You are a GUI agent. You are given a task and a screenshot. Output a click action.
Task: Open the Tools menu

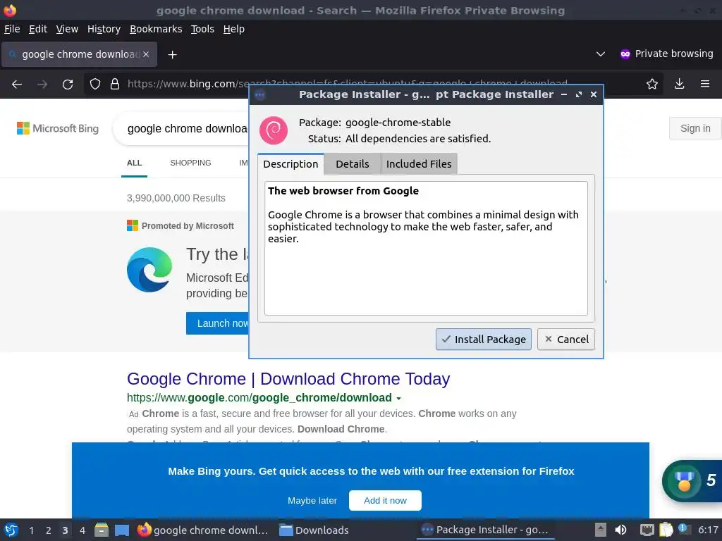pos(202,29)
